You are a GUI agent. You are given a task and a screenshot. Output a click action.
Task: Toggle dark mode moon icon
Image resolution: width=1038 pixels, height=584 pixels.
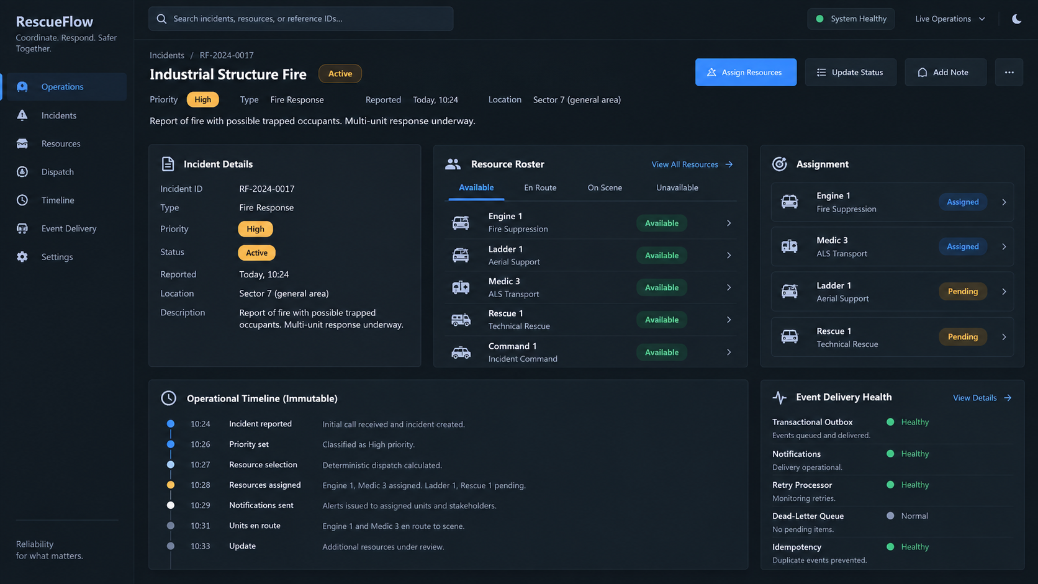[1016, 19]
